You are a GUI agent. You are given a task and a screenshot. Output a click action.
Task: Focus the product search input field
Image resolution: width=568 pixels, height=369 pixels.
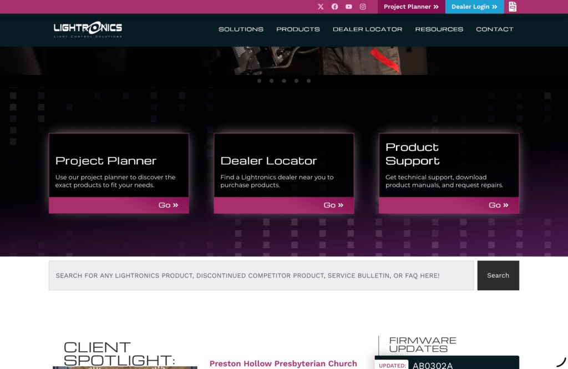click(261, 275)
